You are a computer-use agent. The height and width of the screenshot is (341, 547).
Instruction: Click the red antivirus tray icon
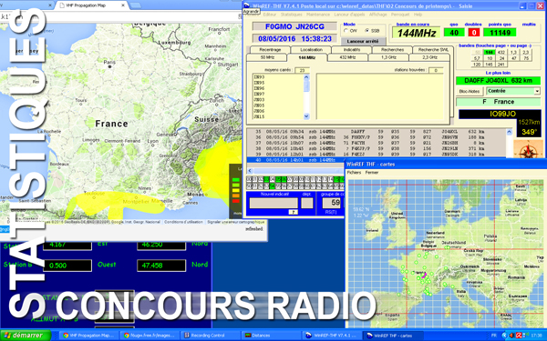(x=519, y=336)
